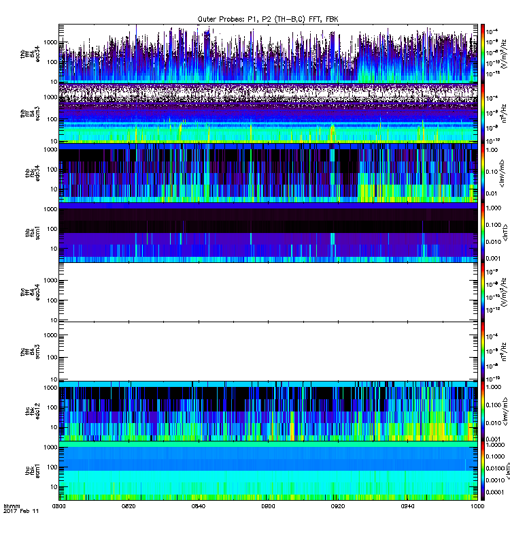Click the thc fbk scm1 panel axis label
This screenshot has width=510, height=545.
[x=33, y=471]
